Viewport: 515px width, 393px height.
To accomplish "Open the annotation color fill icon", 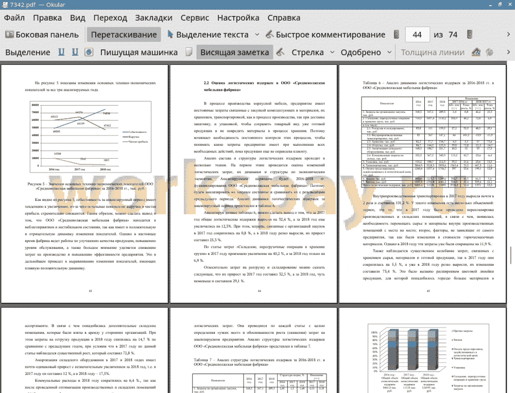I will [x=476, y=52].
